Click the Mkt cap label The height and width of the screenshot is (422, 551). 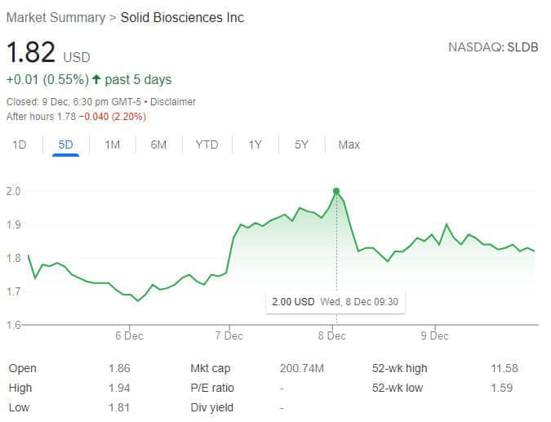210,369
